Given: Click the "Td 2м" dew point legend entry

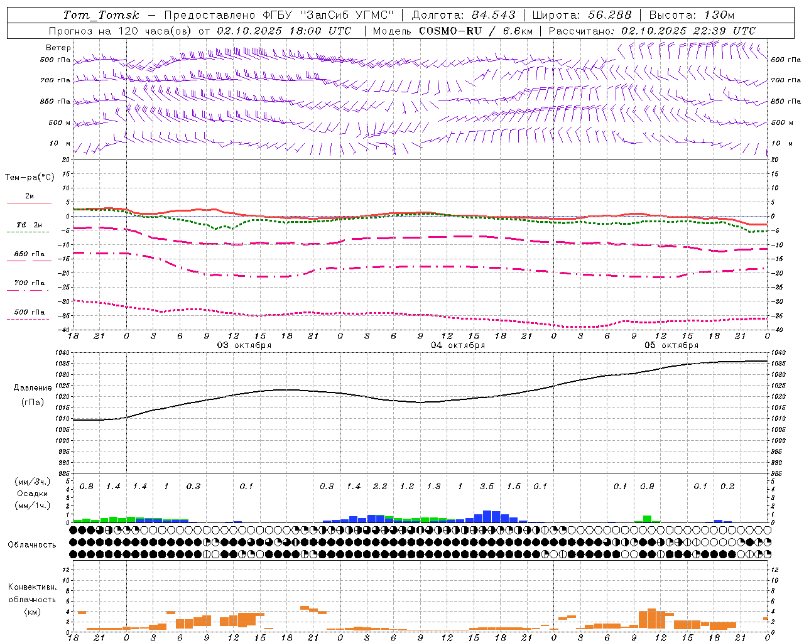Looking at the screenshot, I should point(29,225).
